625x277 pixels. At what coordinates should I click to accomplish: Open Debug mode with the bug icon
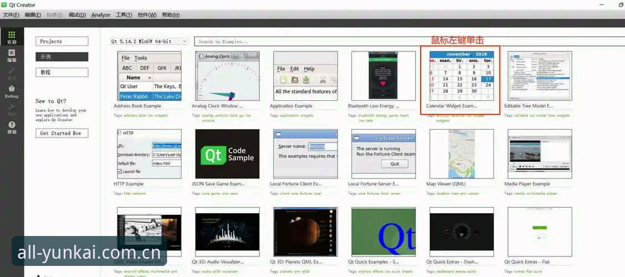(x=12, y=92)
